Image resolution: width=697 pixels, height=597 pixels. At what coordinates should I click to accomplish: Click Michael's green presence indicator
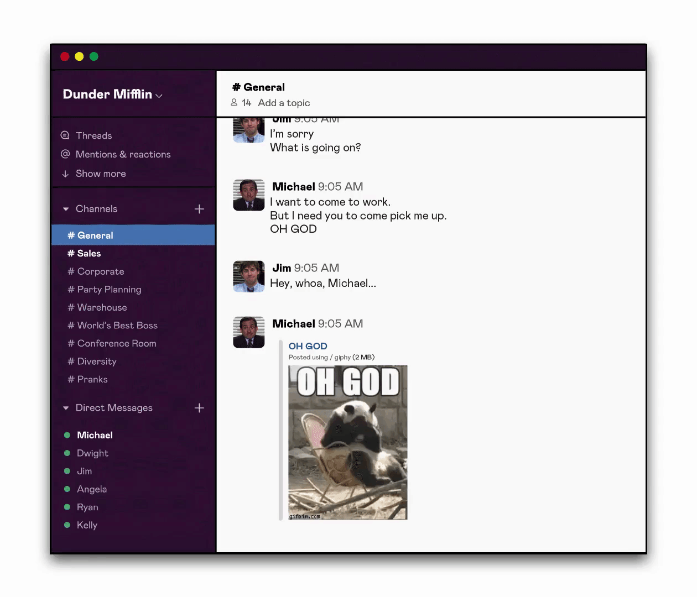click(67, 435)
